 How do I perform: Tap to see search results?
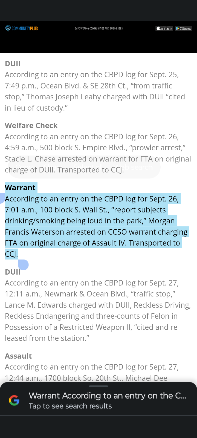click(x=70, y=406)
